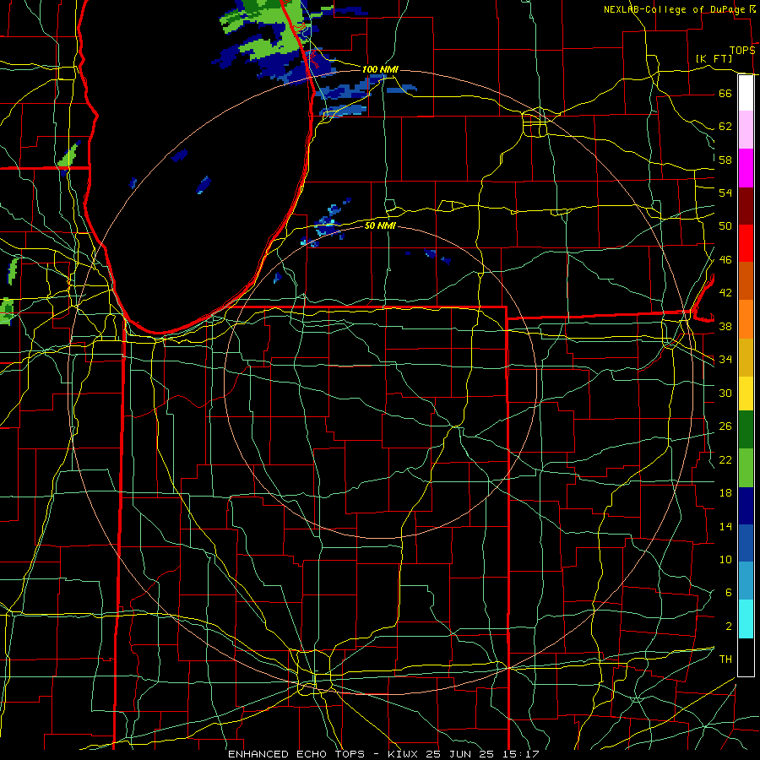Click the '54' legend value

[x=725, y=193]
